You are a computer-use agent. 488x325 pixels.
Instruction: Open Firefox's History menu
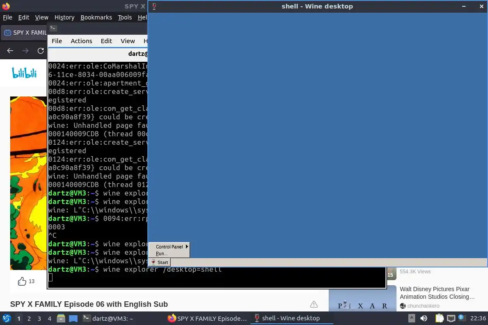[x=64, y=17]
